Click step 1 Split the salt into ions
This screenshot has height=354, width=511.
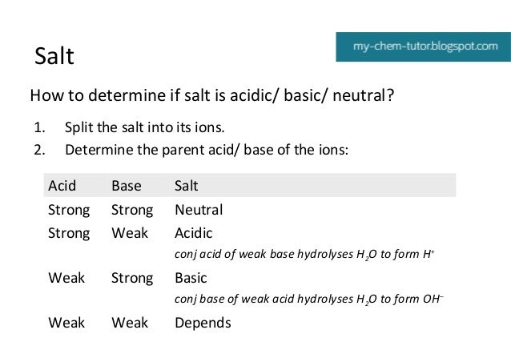[x=145, y=127]
